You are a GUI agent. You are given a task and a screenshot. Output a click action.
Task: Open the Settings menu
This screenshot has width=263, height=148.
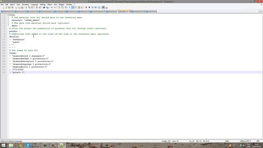click(43, 5)
